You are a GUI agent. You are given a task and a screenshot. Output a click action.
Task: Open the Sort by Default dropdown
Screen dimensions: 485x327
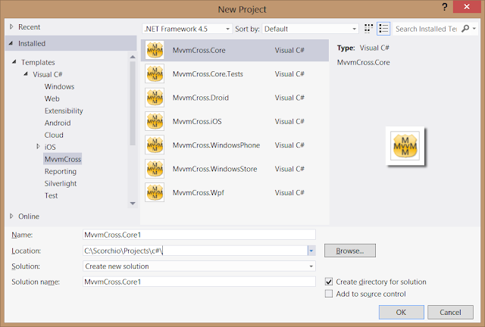[310, 29]
